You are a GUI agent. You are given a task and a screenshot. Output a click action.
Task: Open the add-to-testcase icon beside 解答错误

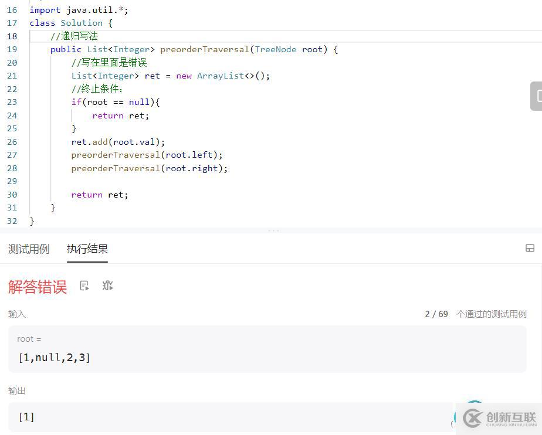click(84, 286)
